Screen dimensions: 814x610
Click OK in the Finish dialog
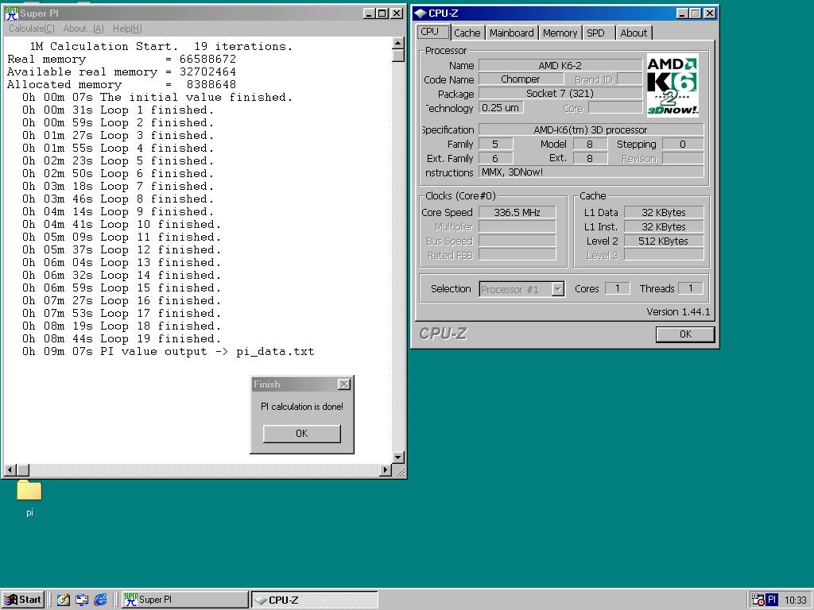[x=301, y=434]
